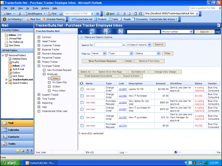Open the Help menu

coord(55,8)
